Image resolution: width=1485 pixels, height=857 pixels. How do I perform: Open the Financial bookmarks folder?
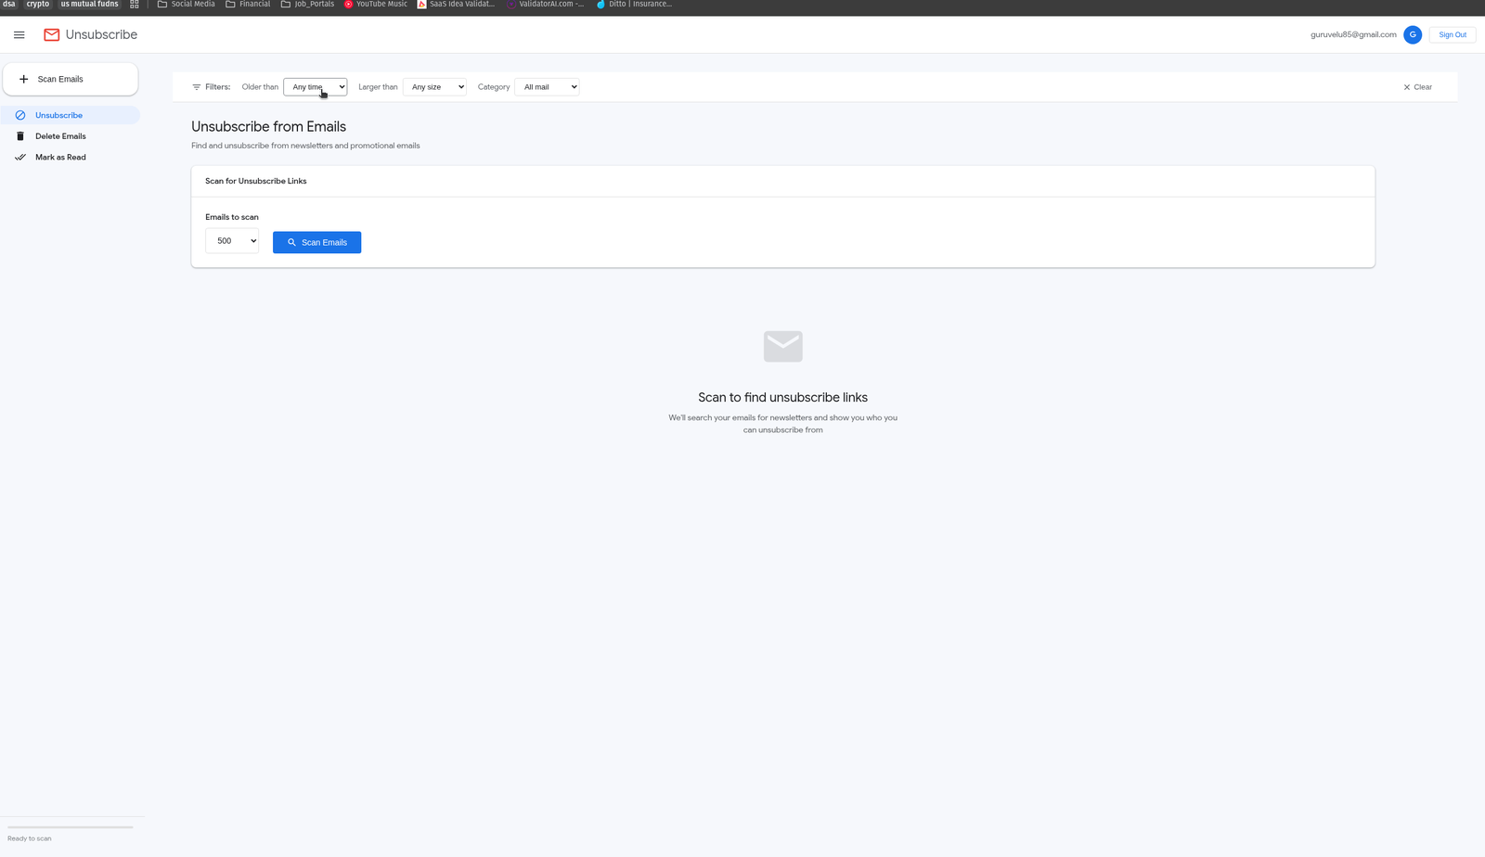coord(248,5)
